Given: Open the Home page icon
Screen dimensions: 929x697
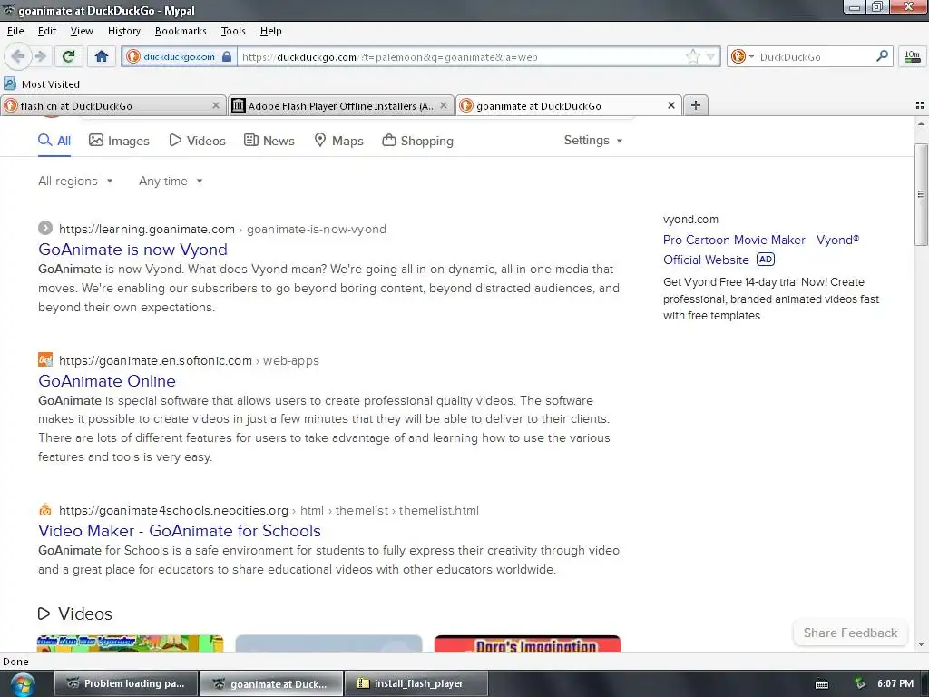Looking at the screenshot, I should click(102, 56).
